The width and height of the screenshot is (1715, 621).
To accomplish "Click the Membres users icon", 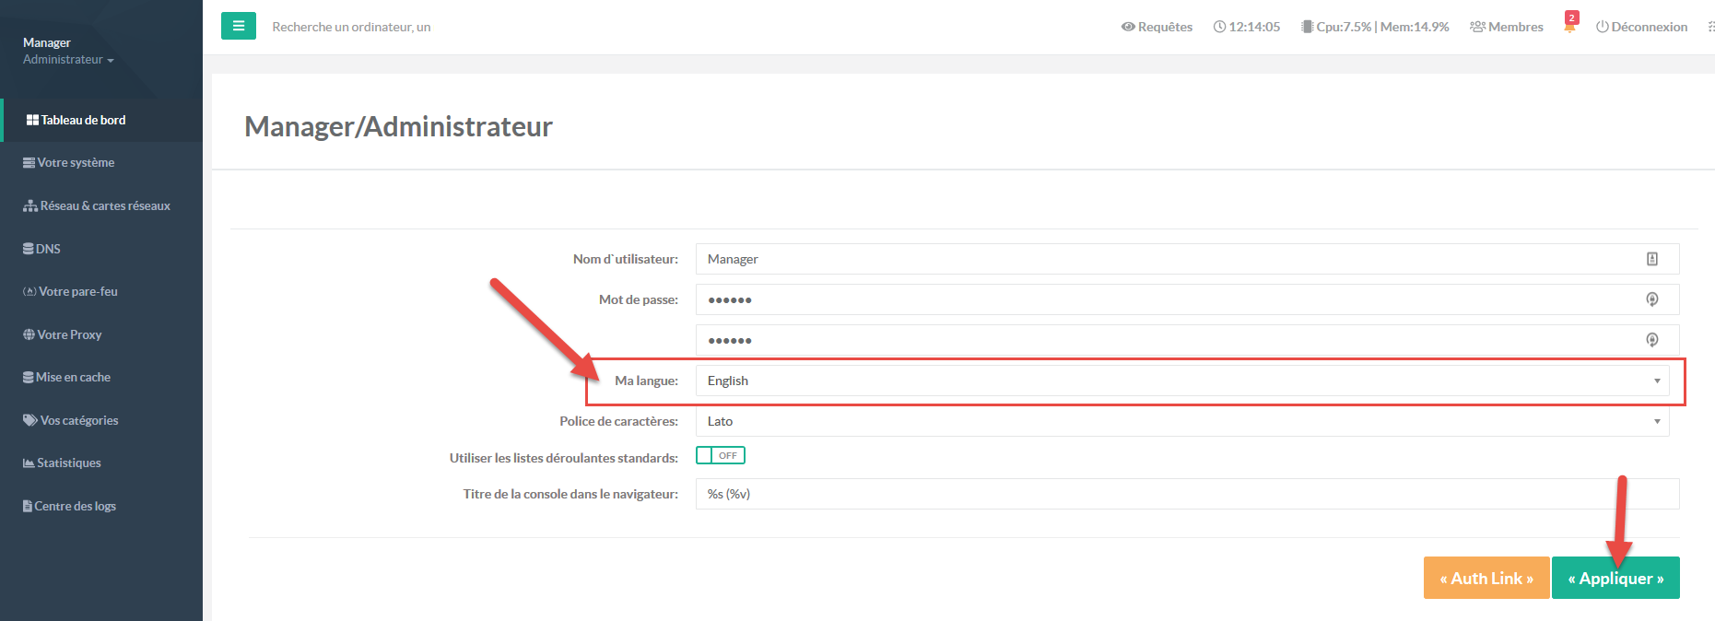I will 1477,27.
